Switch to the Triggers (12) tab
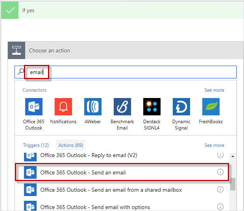Image resolution: width=244 pixels, height=211 pixels. point(36,145)
